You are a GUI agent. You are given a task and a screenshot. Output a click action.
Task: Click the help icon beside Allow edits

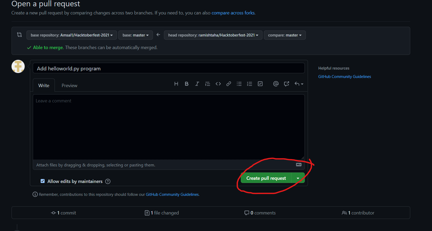click(108, 181)
